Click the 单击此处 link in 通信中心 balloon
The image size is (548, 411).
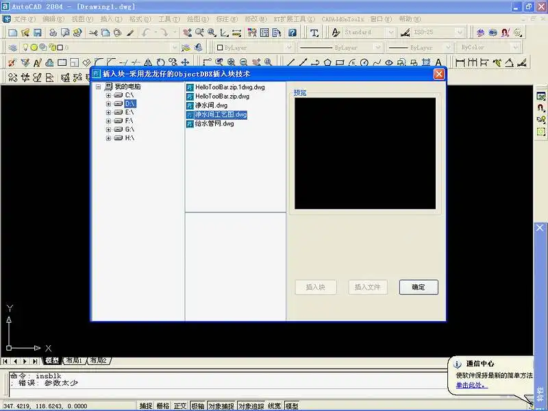472,385
